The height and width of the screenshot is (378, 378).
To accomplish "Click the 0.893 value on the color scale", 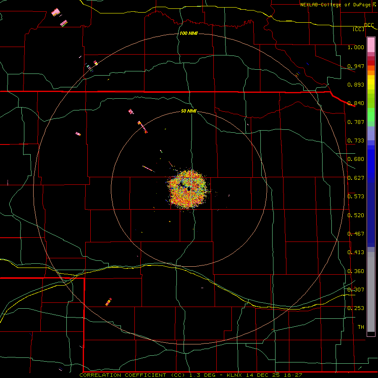I will tap(356, 84).
